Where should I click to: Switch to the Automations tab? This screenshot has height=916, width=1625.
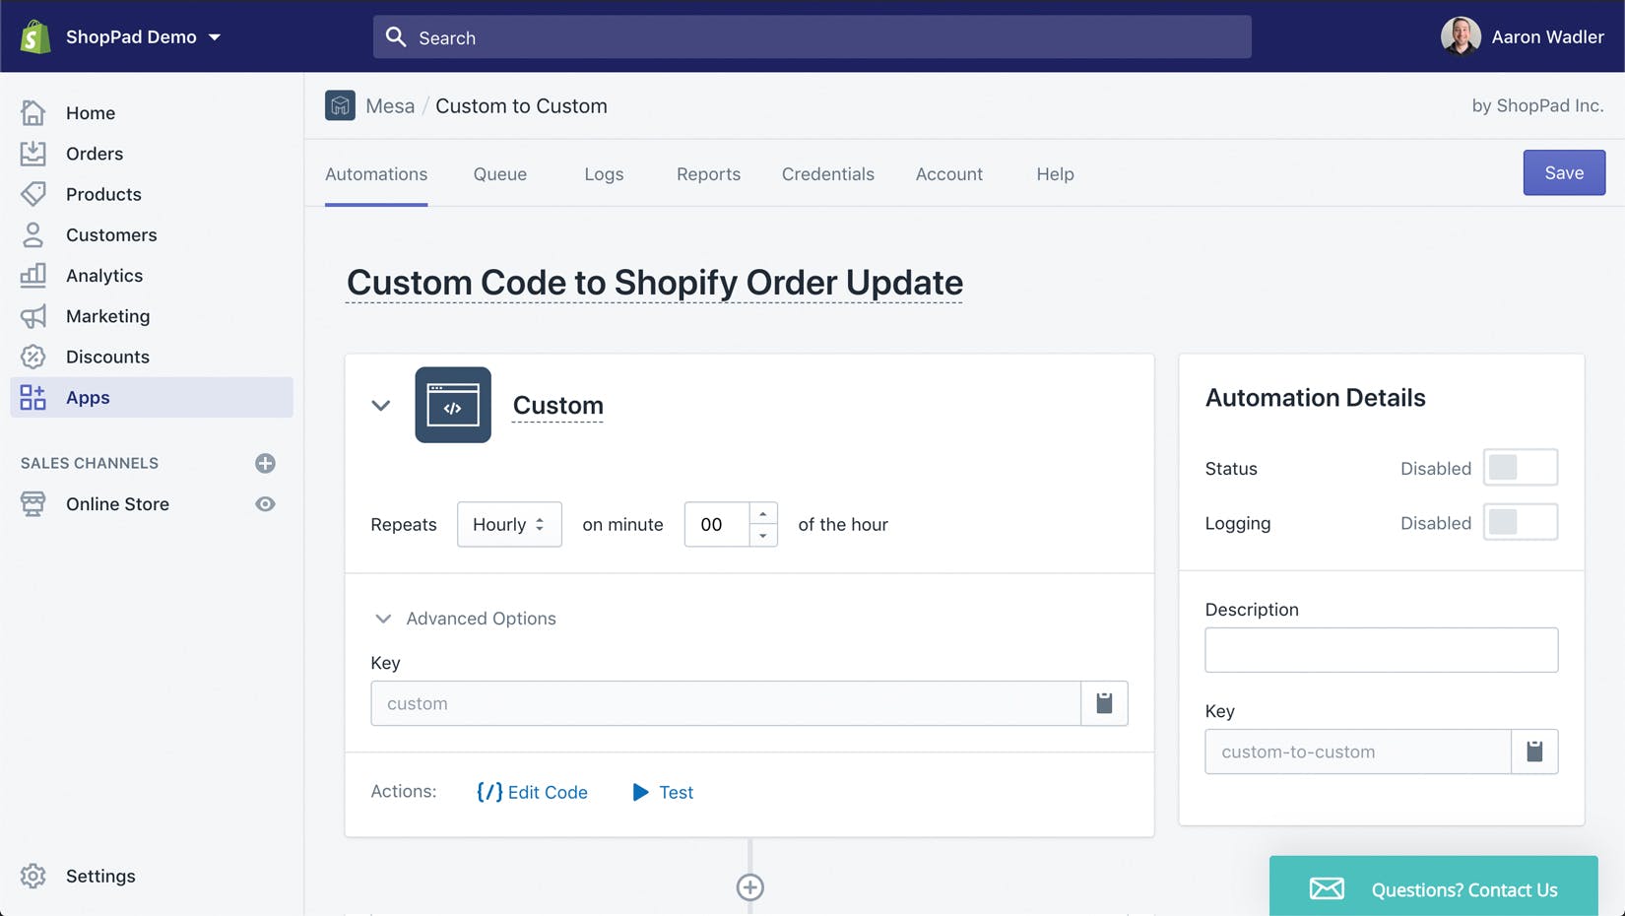click(x=376, y=173)
